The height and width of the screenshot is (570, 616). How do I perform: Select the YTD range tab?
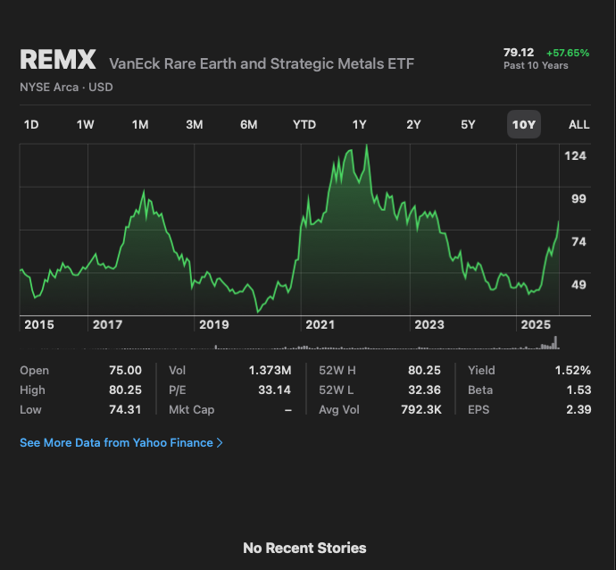click(x=304, y=124)
